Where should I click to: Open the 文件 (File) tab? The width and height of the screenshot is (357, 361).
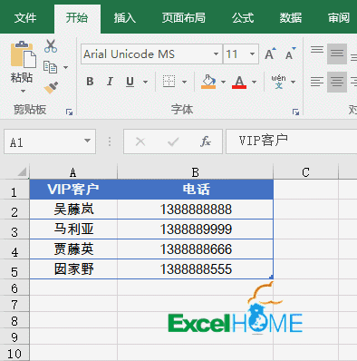(25, 18)
